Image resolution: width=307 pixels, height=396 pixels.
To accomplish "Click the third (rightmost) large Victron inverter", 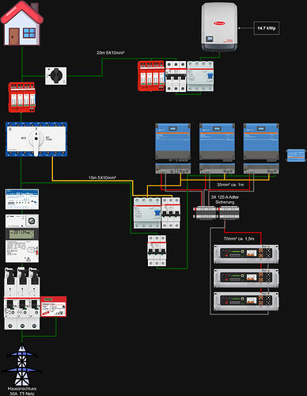I will [x=261, y=148].
